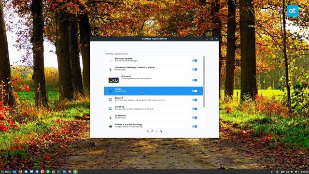Select the Conky entry name

coord(118,89)
